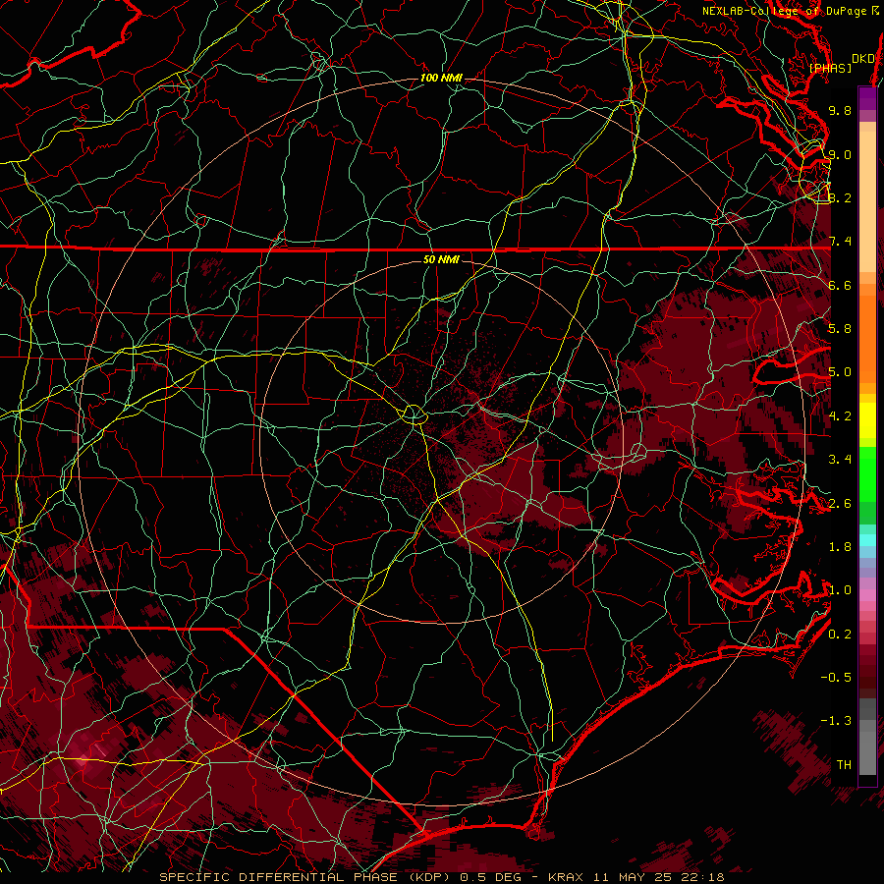This screenshot has height=884, width=884.
Task: Click the 5.8 scale value
Action: 840,329
